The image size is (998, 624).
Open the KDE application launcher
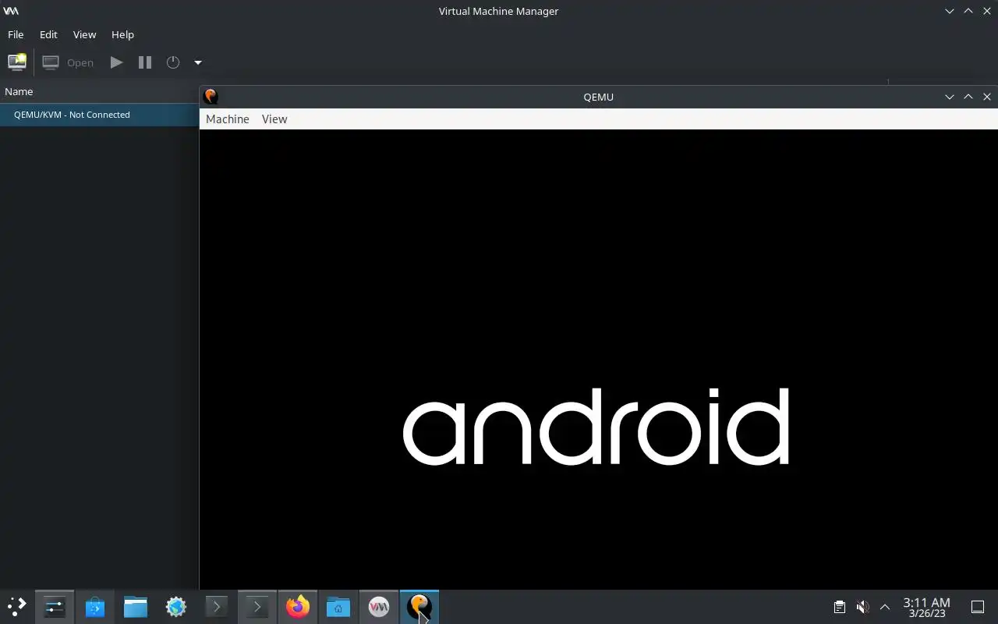click(17, 607)
